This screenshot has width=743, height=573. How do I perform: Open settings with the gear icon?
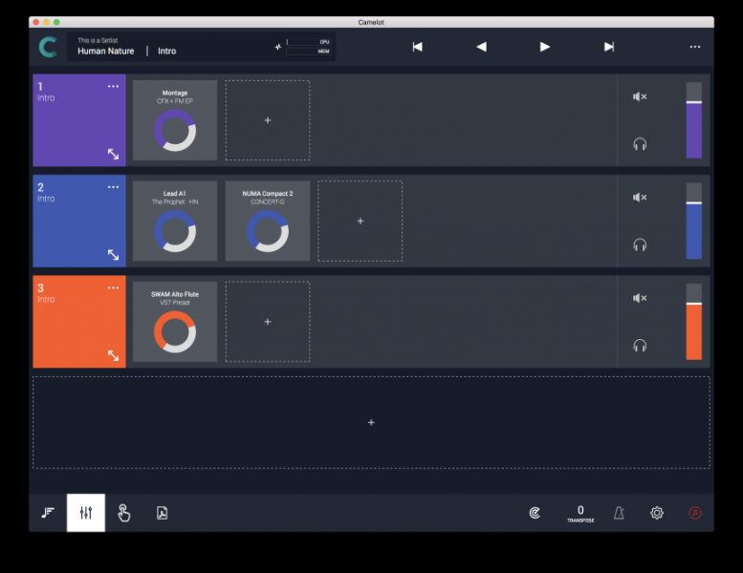pyautogui.click(x=657, y=513)
